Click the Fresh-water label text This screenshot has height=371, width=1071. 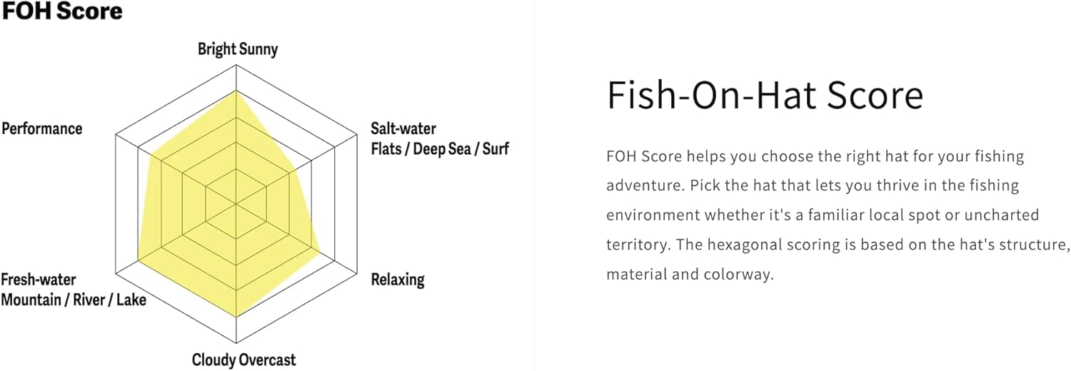pos(39,280)
